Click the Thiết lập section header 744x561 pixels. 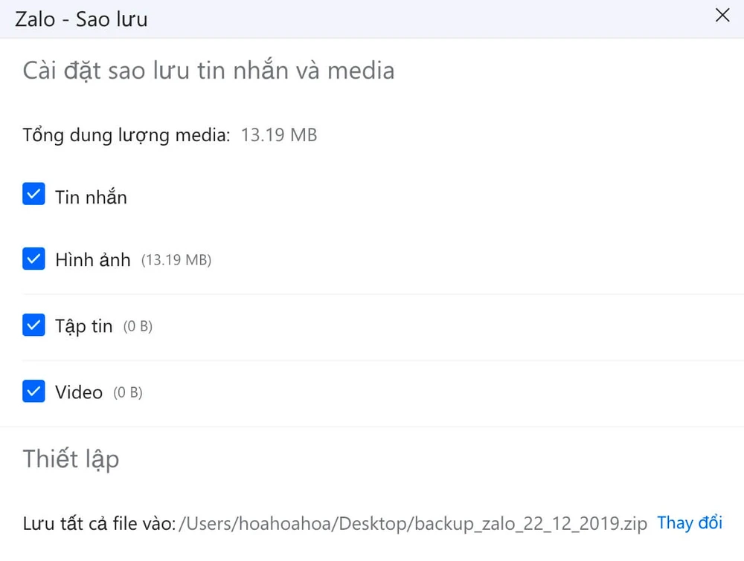pyautogui.click(x=71, y=458)
